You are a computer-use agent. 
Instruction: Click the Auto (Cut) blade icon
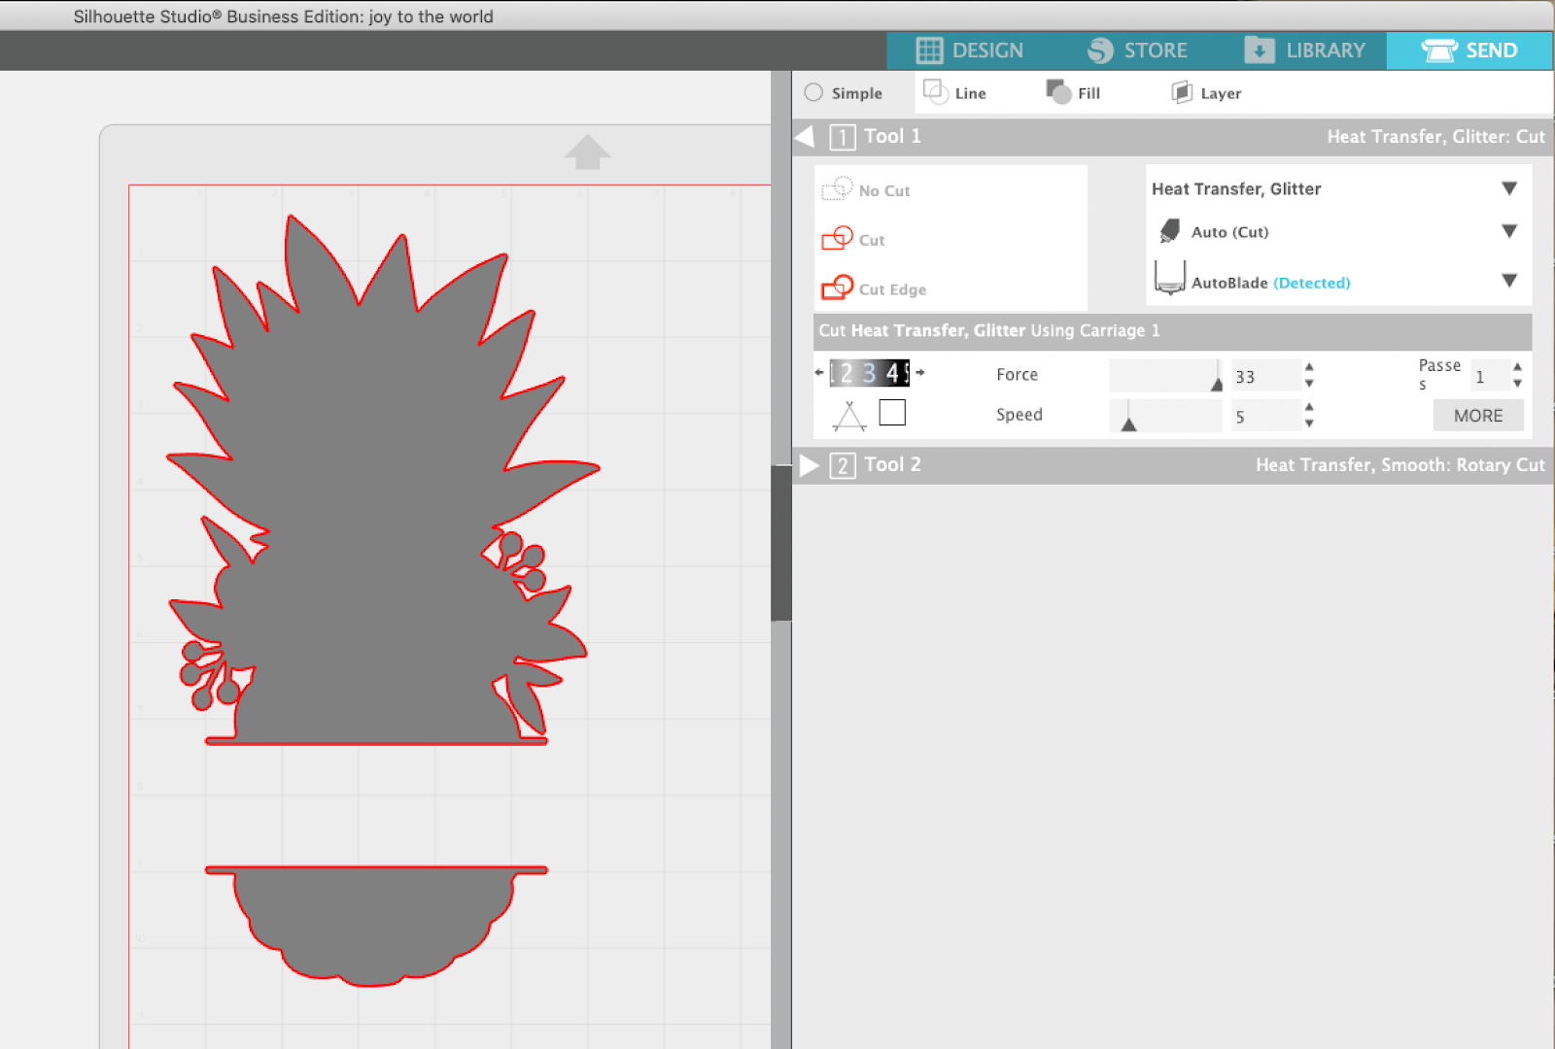[x=1170, y=231]
